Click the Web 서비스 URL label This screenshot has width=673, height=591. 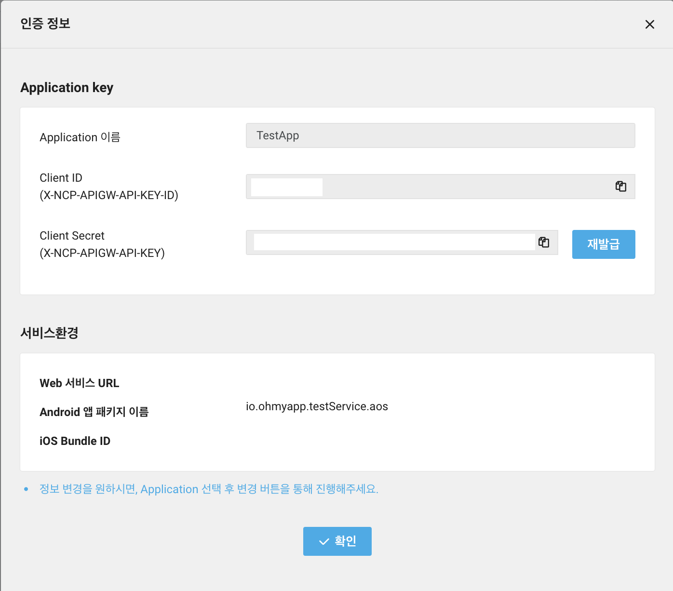pyautogui.click(x=79, y=383)
